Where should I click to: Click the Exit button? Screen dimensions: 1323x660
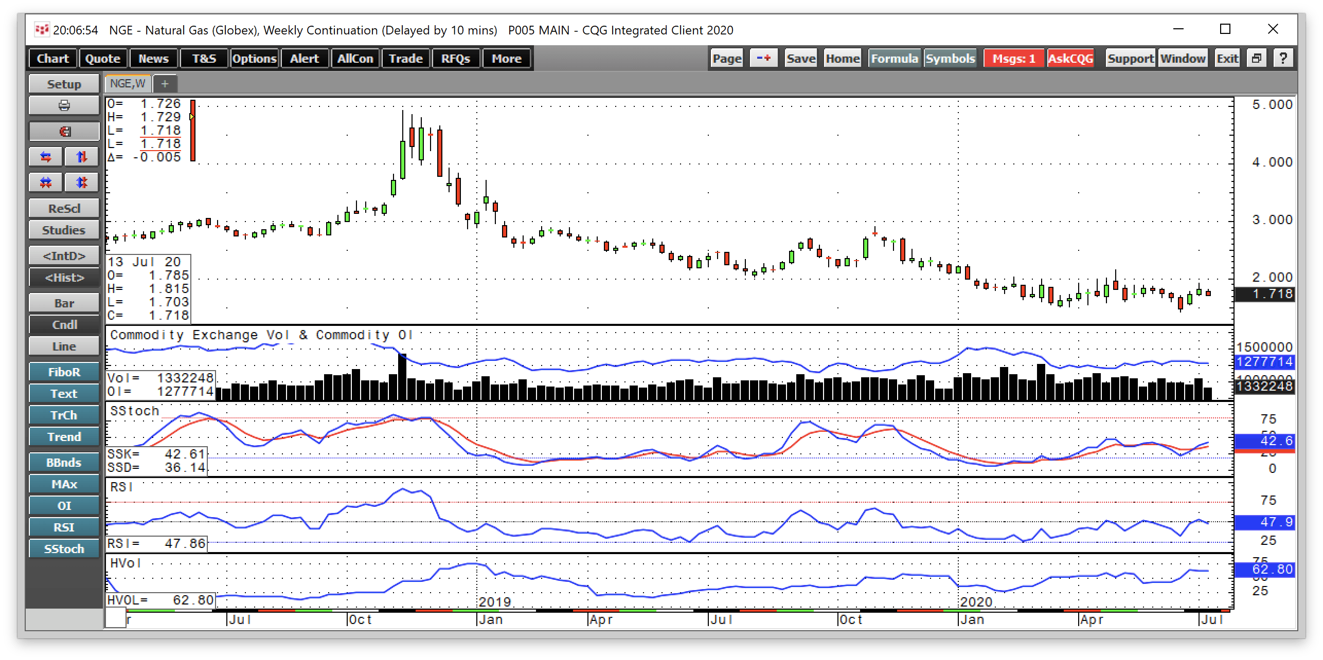pos(1227,59)
